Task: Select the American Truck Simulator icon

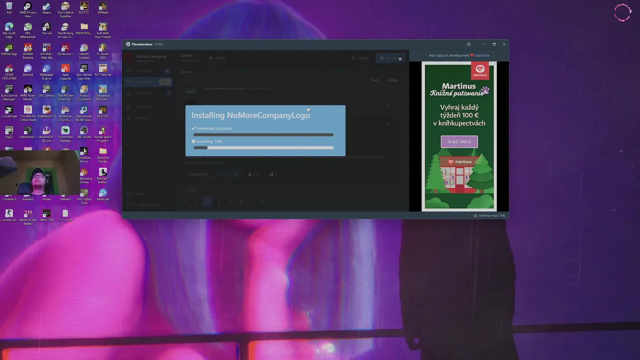Action: [x=65, y=113]
